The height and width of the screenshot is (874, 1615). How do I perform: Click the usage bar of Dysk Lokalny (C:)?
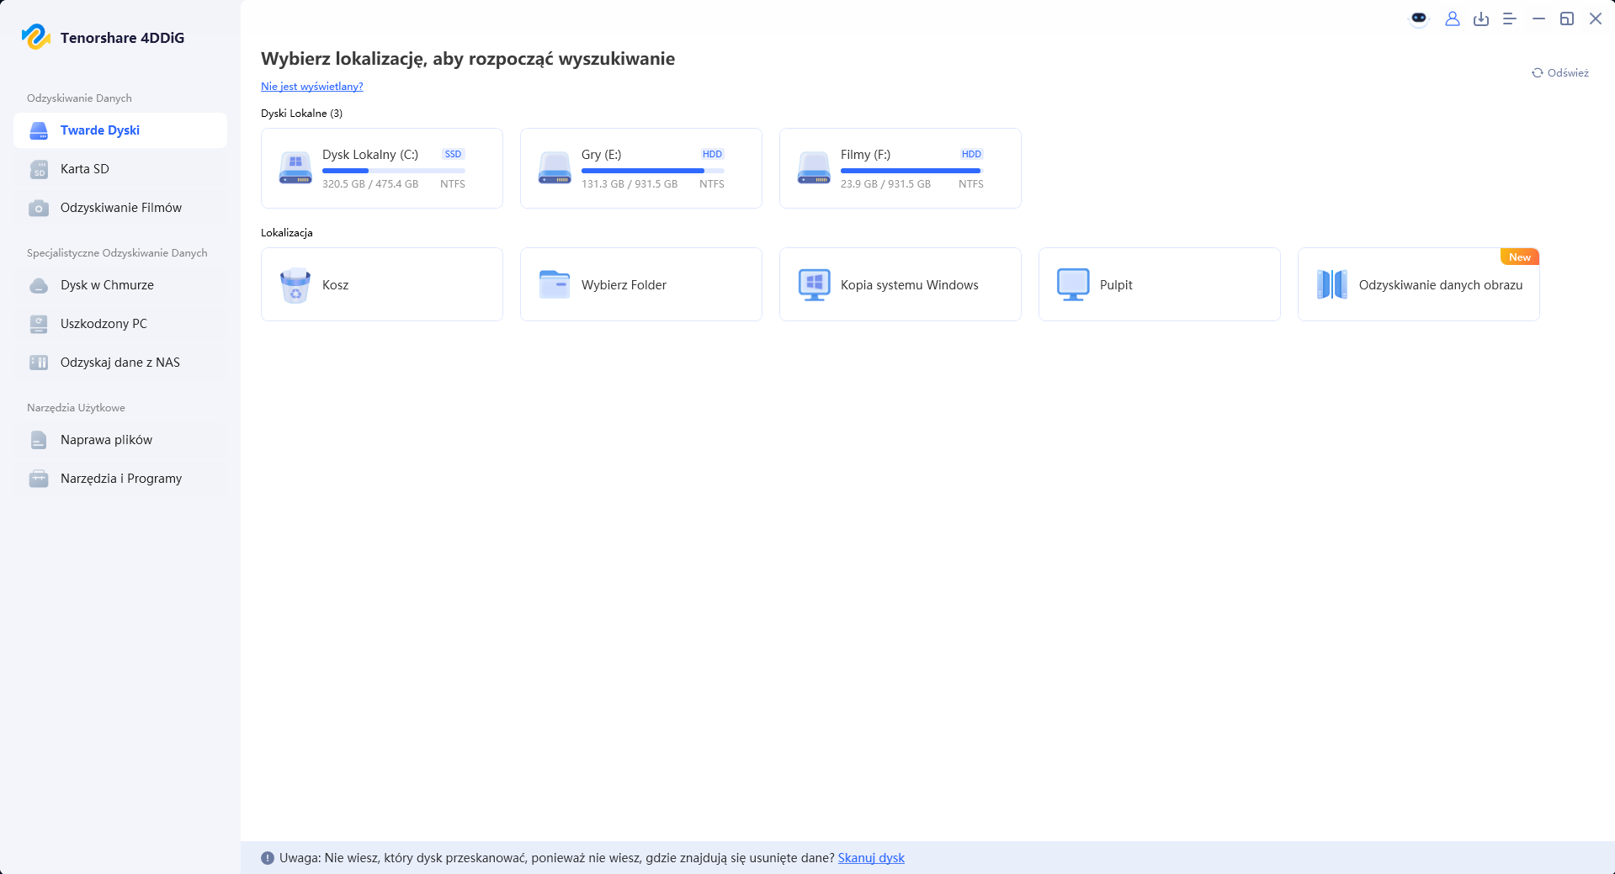point(394,171)
